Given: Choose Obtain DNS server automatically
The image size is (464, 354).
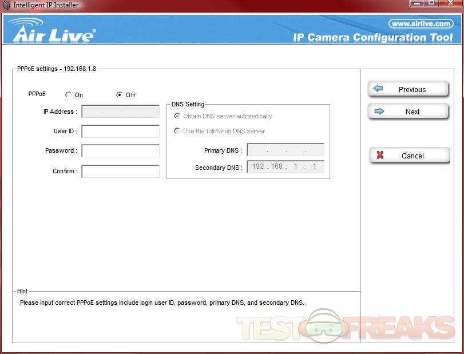Looking at the screenshot, I should pos(177,116).
